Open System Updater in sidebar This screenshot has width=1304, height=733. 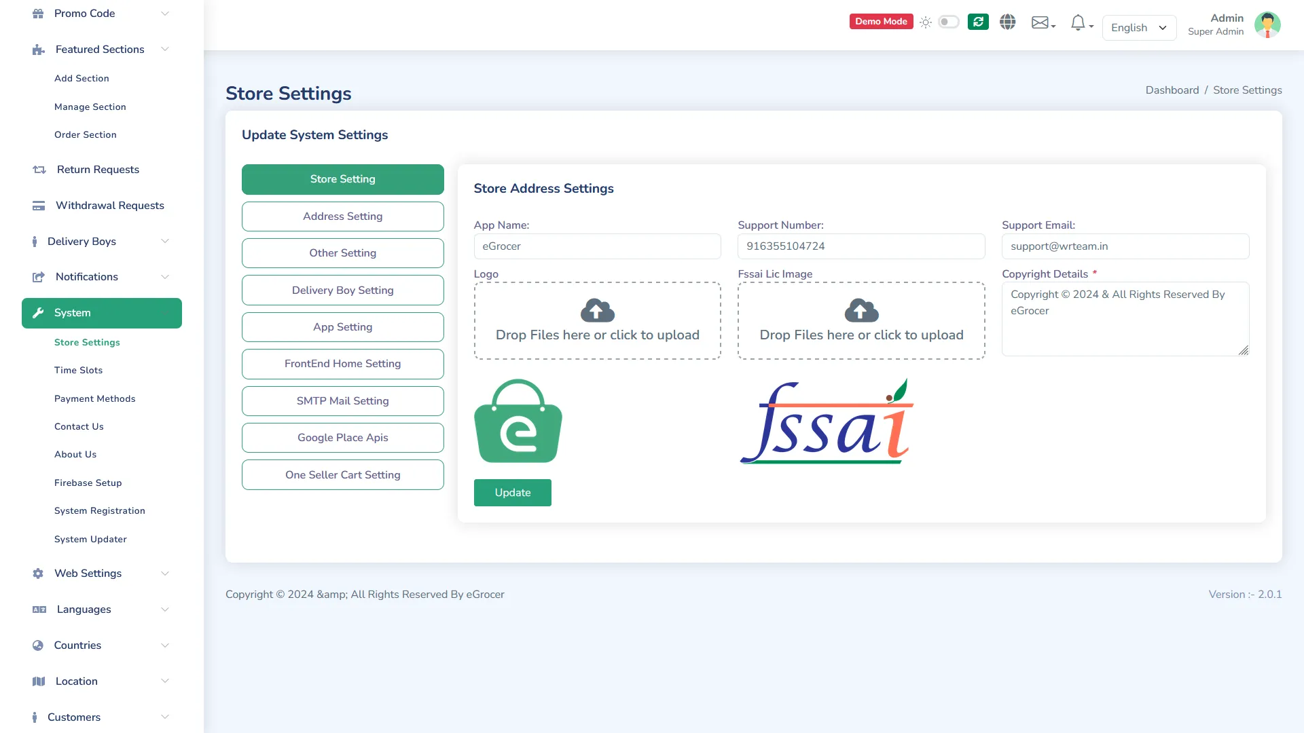(90, 540)
